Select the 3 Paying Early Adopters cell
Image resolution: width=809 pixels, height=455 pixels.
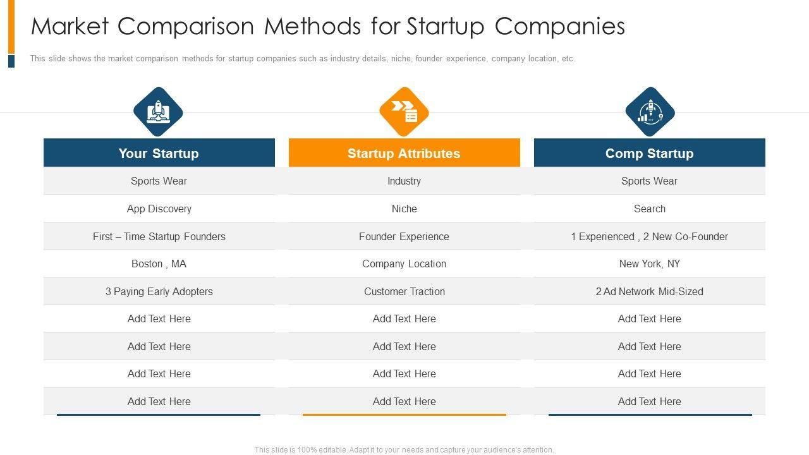pyautogui.click(x=159, y=291)
